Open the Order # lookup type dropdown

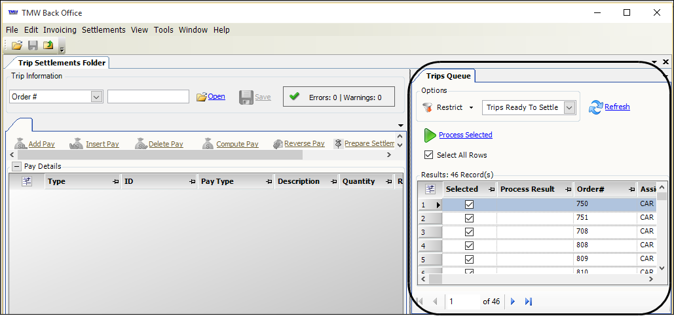pyautogui.click(x=97, y=97)
